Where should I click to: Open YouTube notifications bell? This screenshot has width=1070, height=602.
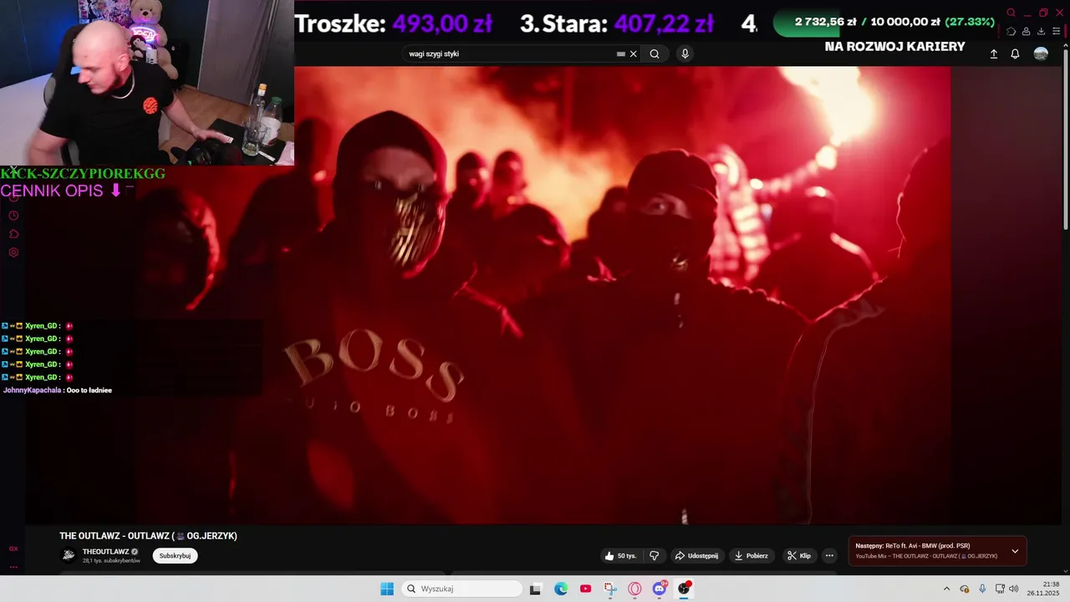[1015, 54]
